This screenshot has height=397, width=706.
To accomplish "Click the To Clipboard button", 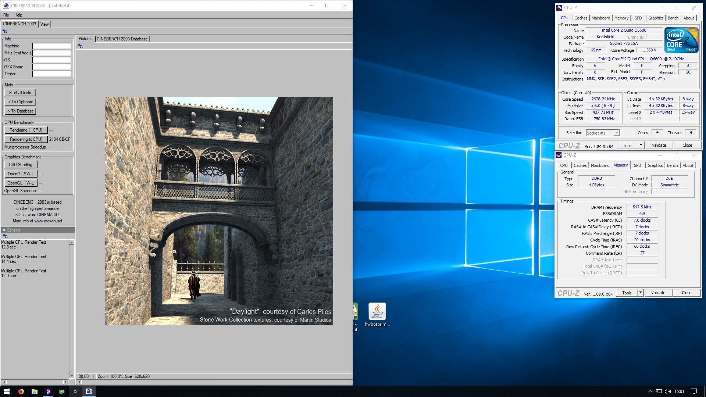I will [x=20, y=102].
